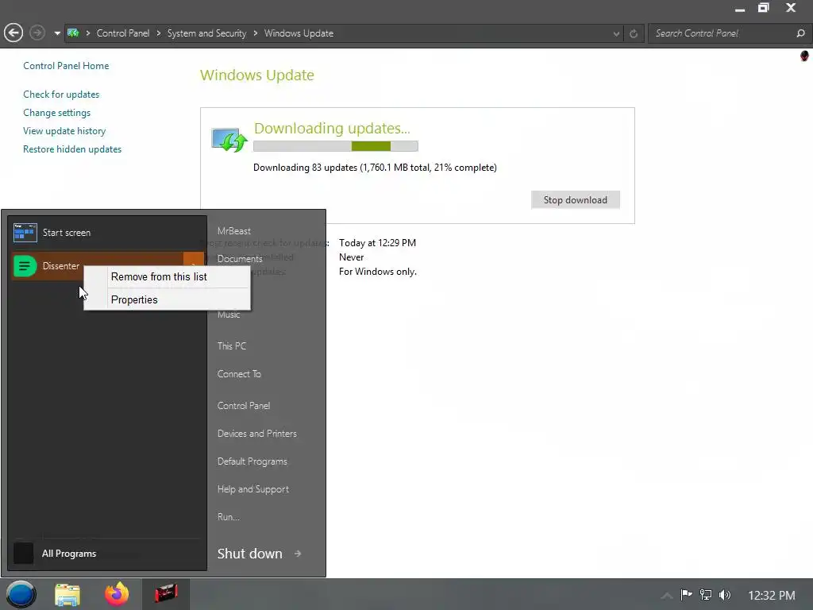Viewport: 813px width, 610px height.
Task: Open View update history
Action: coord(64,131)
